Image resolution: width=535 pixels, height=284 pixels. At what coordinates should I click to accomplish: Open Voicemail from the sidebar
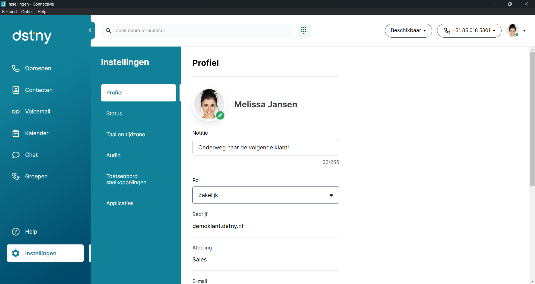tap(37, 112)
